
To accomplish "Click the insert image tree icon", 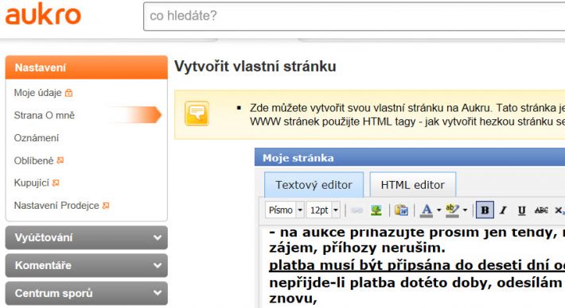I will [x=376, y=210].
